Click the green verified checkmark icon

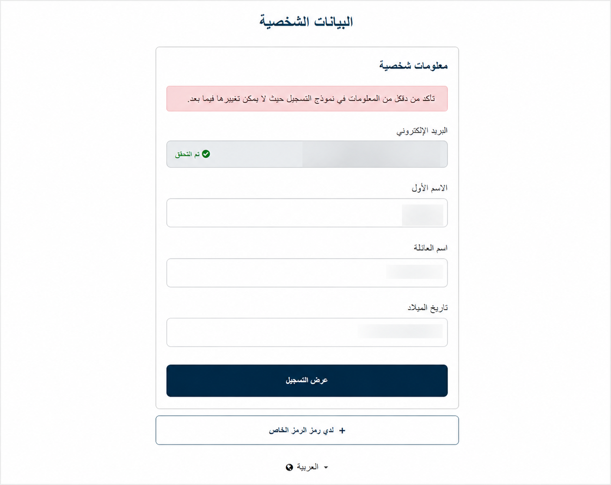point(206,154)
